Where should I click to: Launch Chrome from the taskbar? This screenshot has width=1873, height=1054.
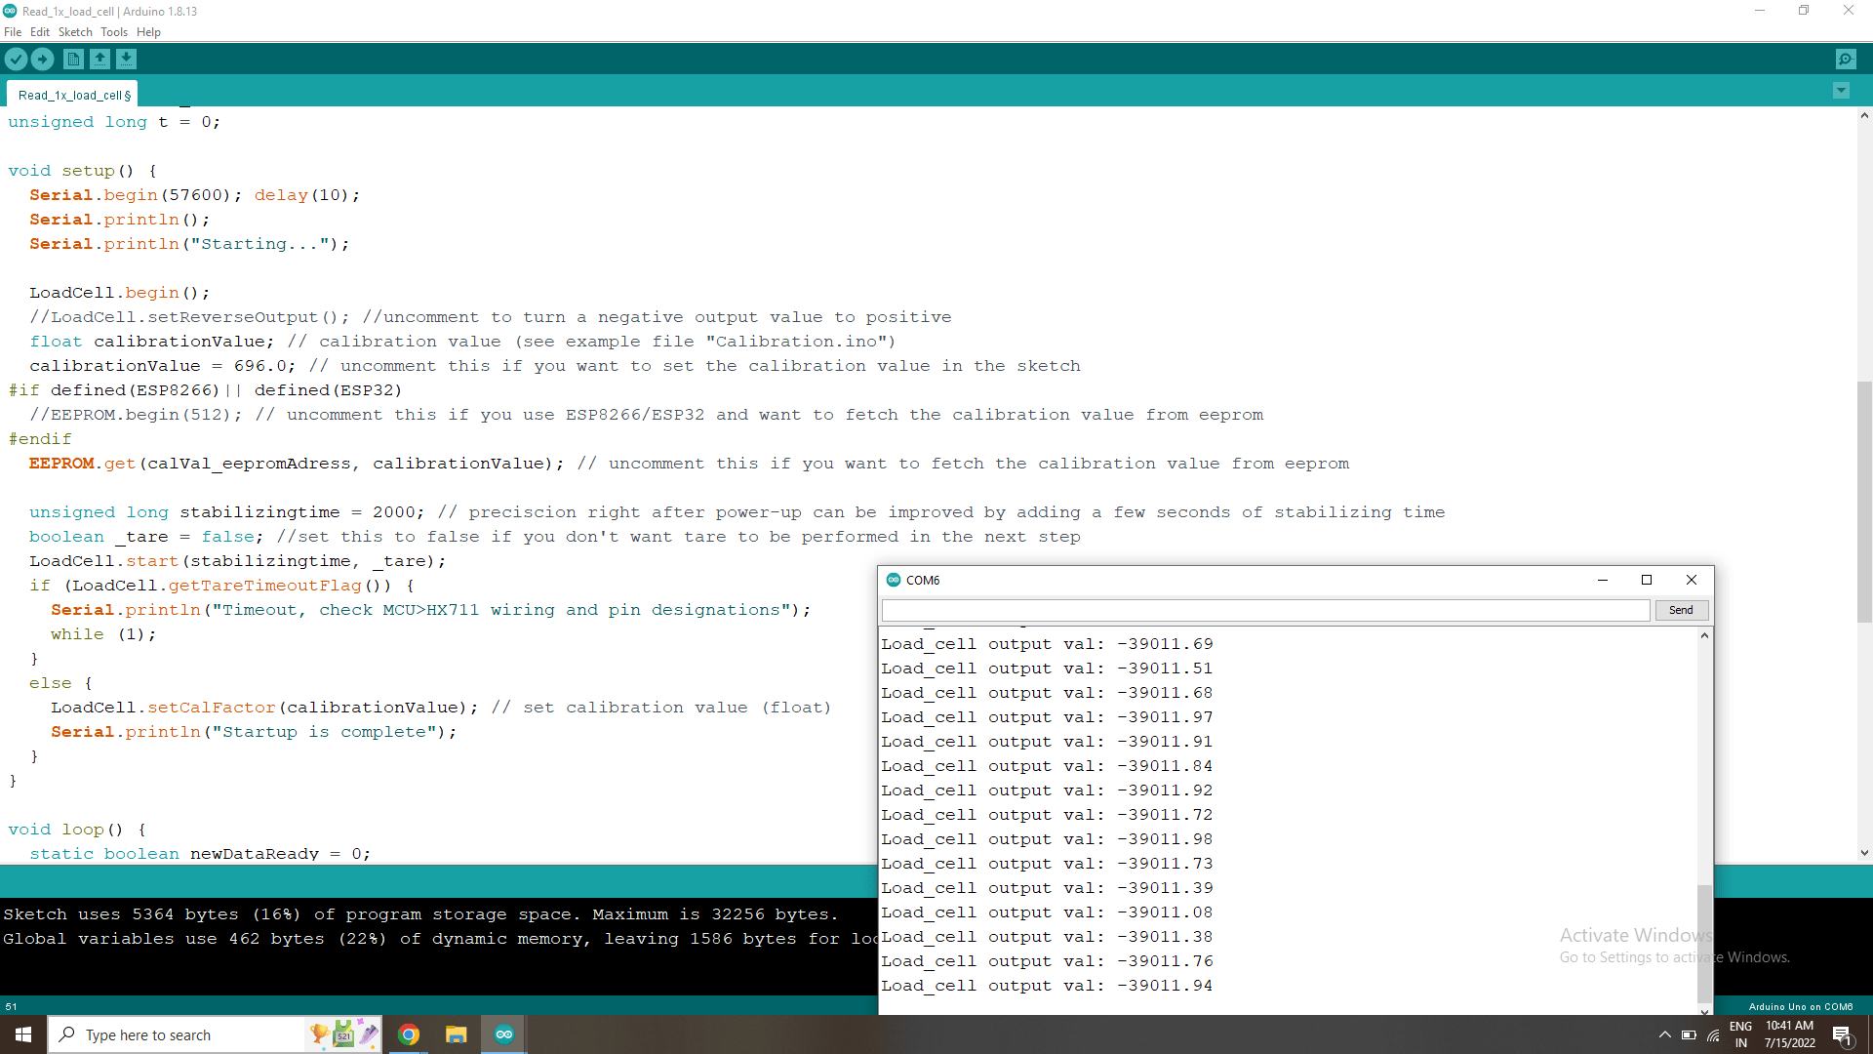[409, 1034]
